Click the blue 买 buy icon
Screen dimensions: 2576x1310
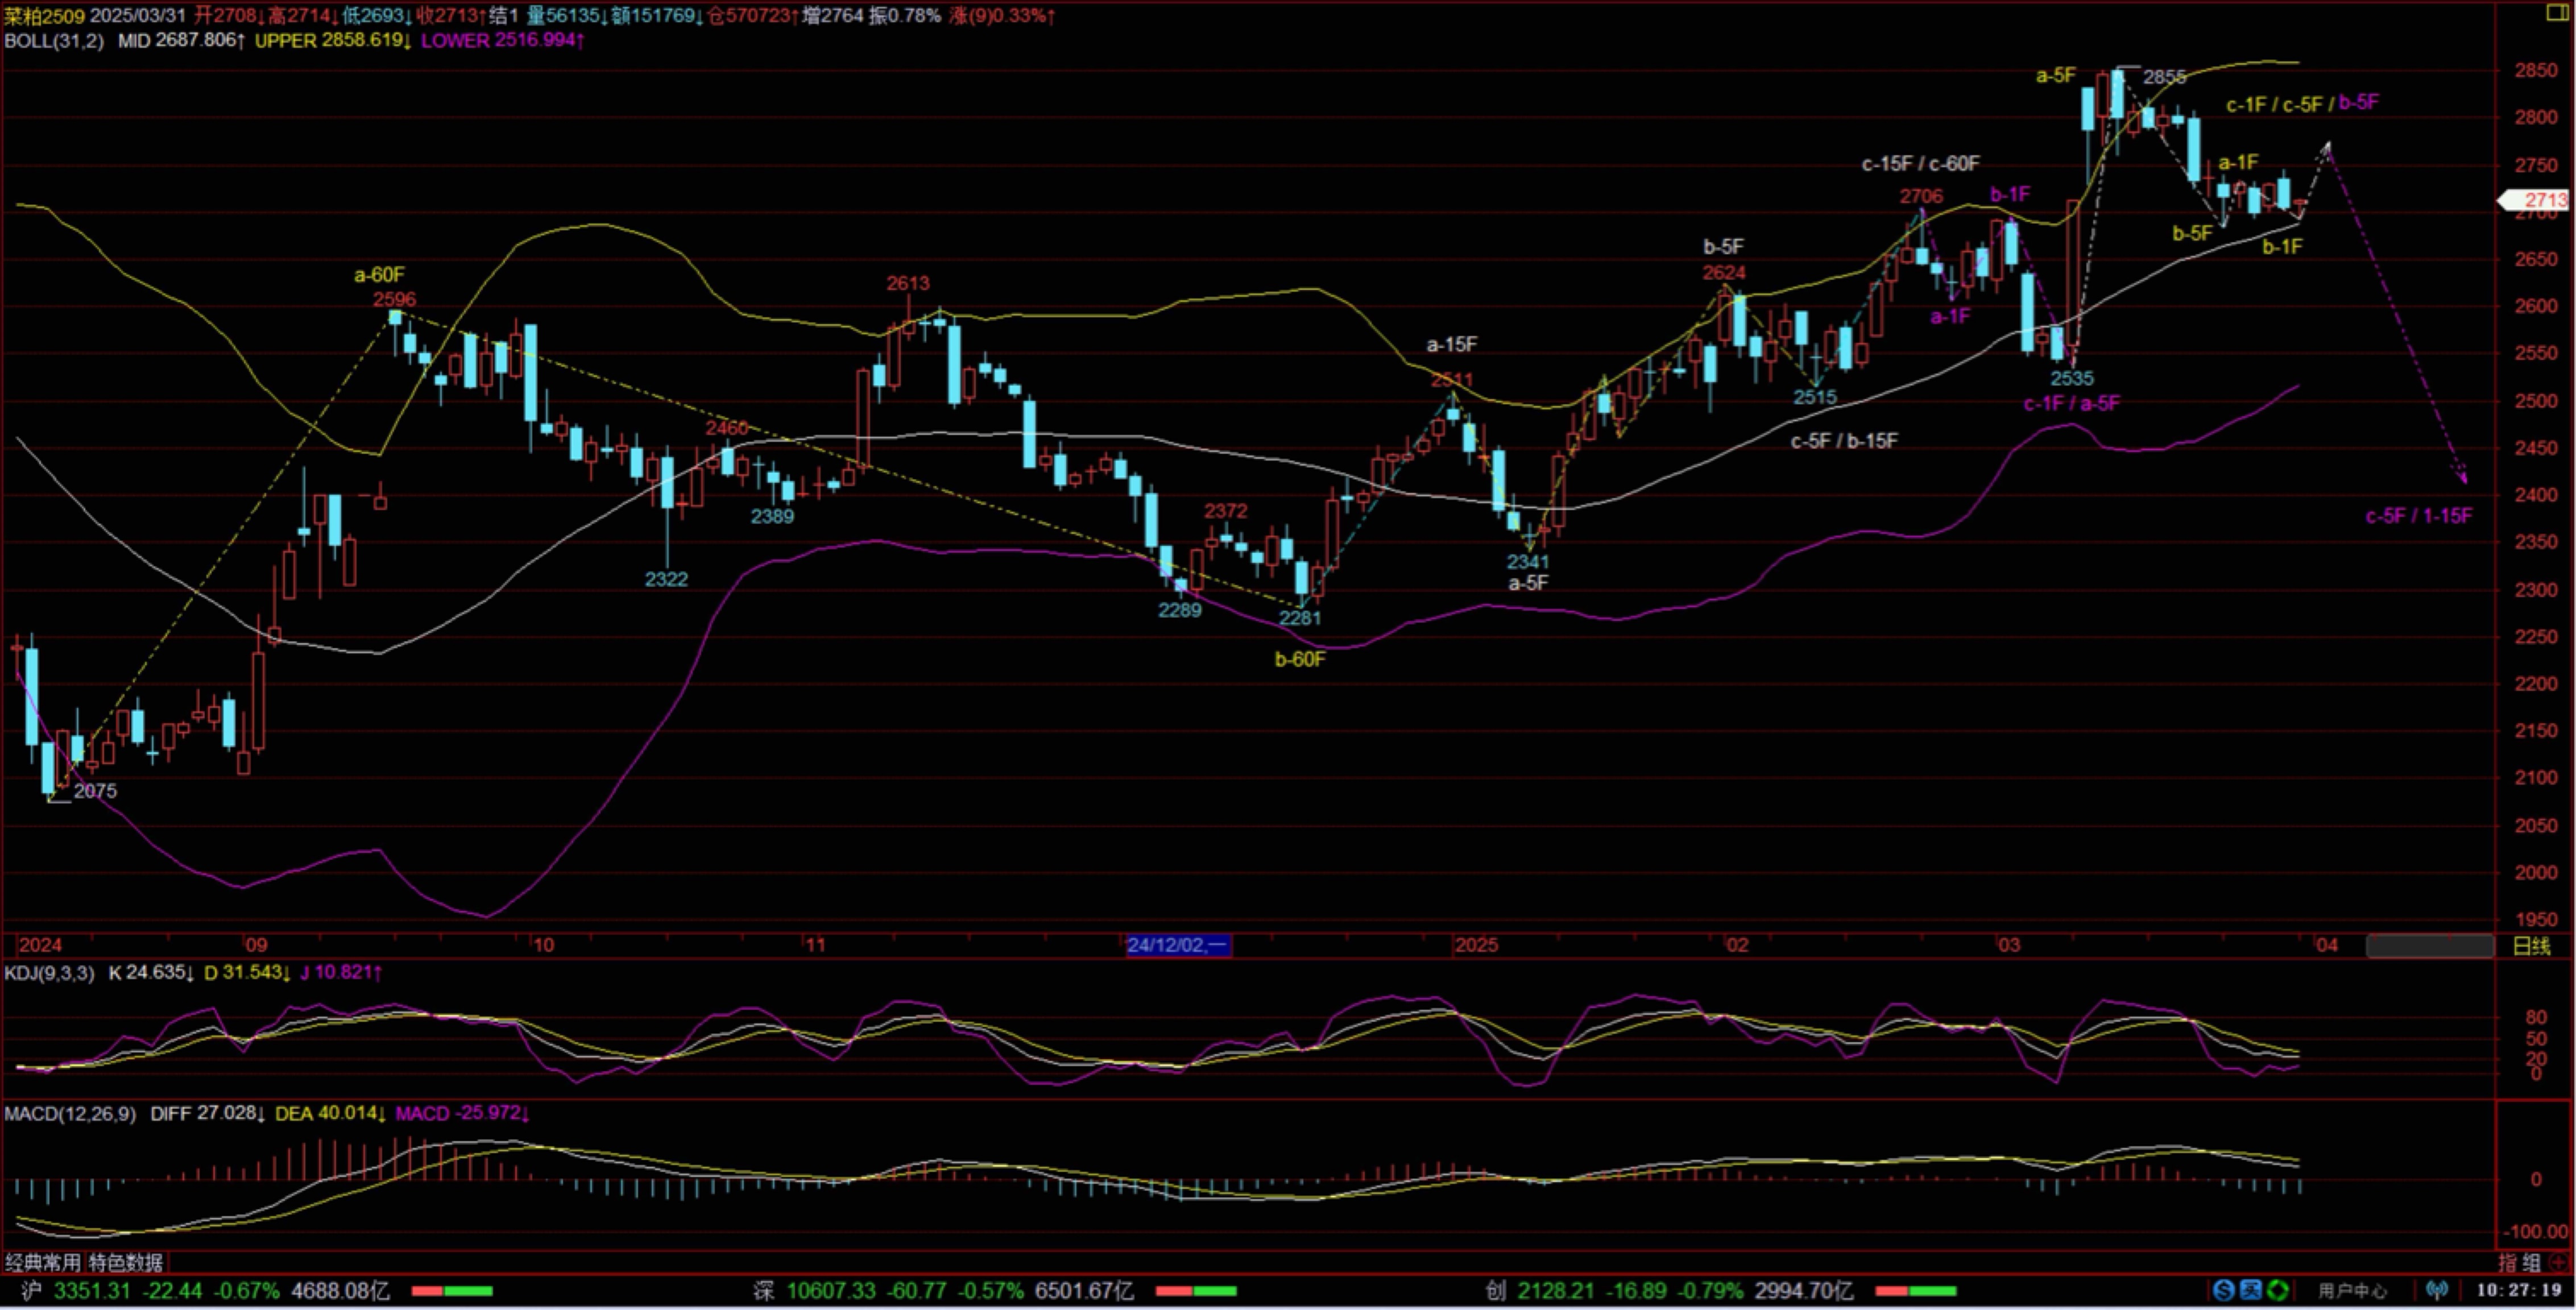tap(2250, 1291)
